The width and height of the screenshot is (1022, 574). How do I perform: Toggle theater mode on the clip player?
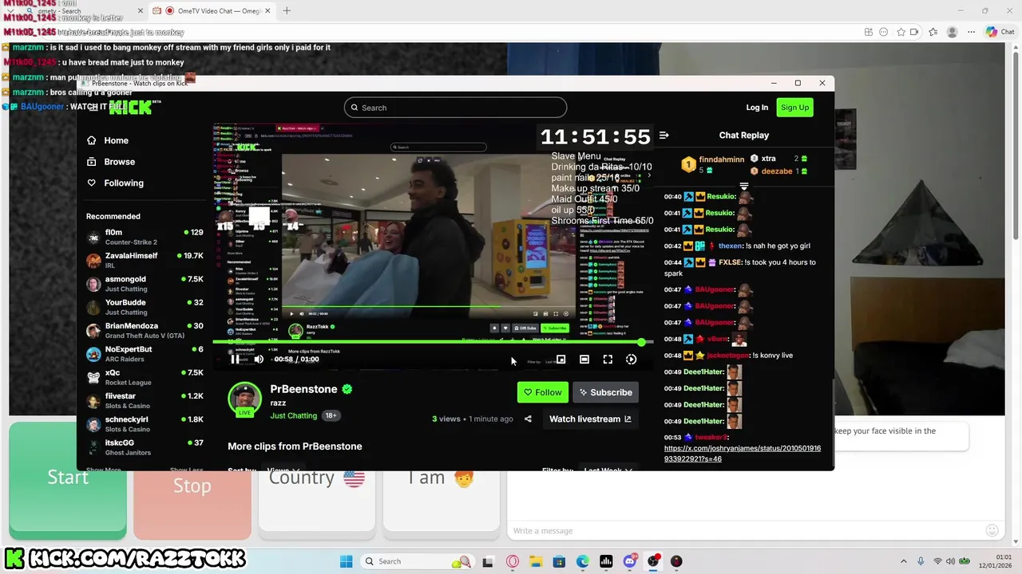click(584, 360)
